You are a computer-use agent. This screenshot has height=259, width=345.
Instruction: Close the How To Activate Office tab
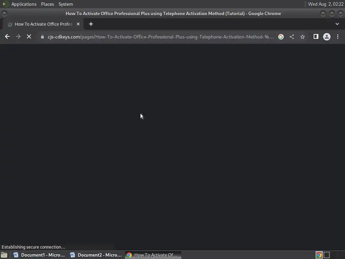tap(78, 24)
